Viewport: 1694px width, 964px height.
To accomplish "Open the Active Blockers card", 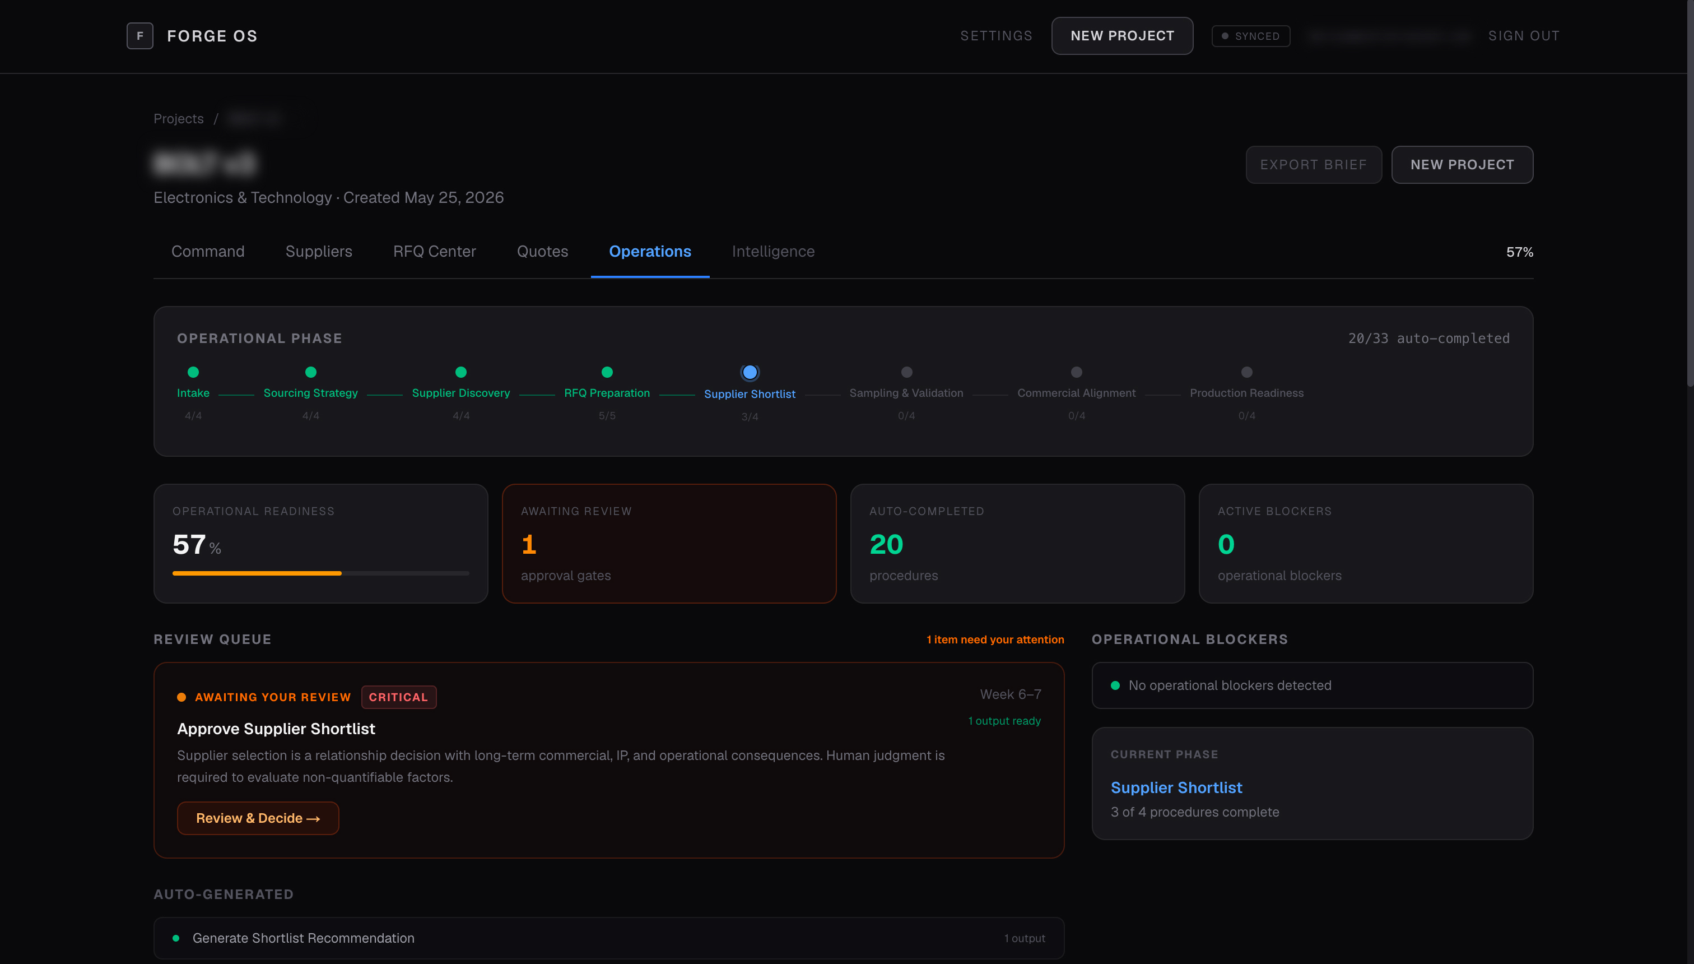I will [1366, 544].
